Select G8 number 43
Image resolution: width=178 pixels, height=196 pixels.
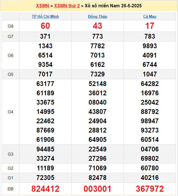pyautogui.click(x=98, y=26)
